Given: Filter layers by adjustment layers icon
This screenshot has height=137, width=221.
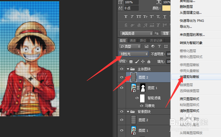Looking at the screenshot, I should tap(153, 46).
